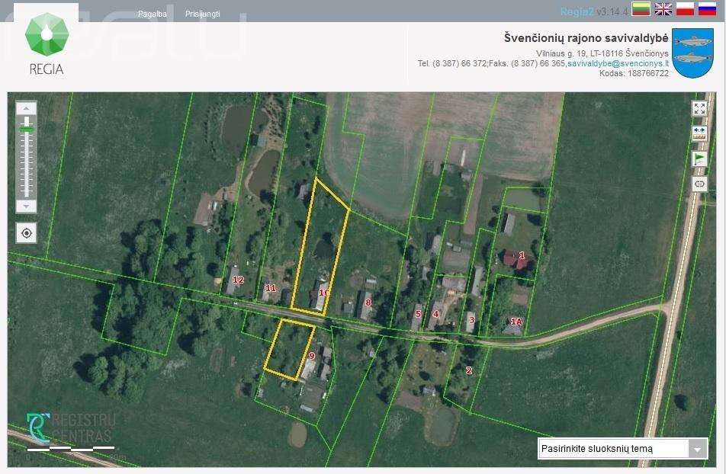Click house number 3 on map

(472, 320)
